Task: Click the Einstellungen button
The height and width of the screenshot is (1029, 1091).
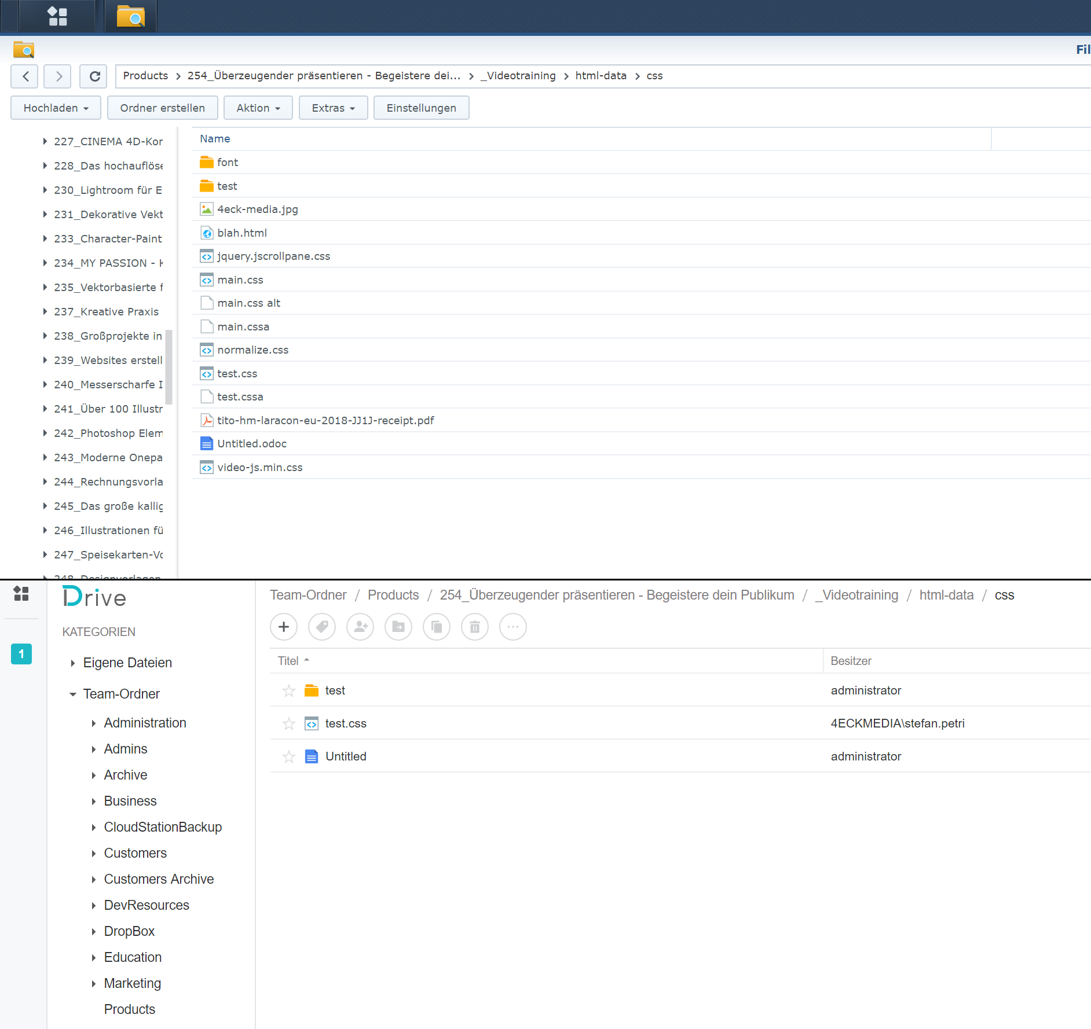Action: pyautogui.click(x=422, y=108)
